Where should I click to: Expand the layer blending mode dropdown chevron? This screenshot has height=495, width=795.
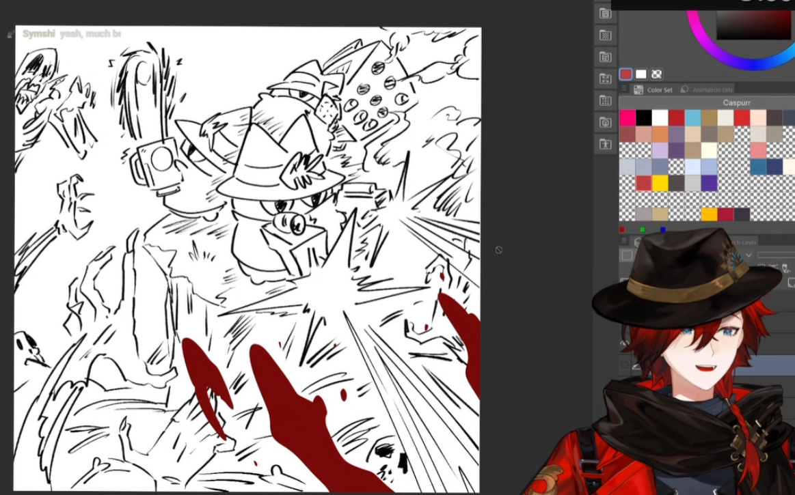click(749, 255)
